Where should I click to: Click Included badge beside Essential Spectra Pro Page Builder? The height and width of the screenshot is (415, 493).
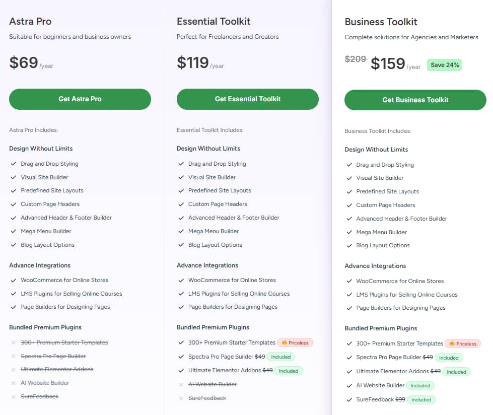(281, 357)
